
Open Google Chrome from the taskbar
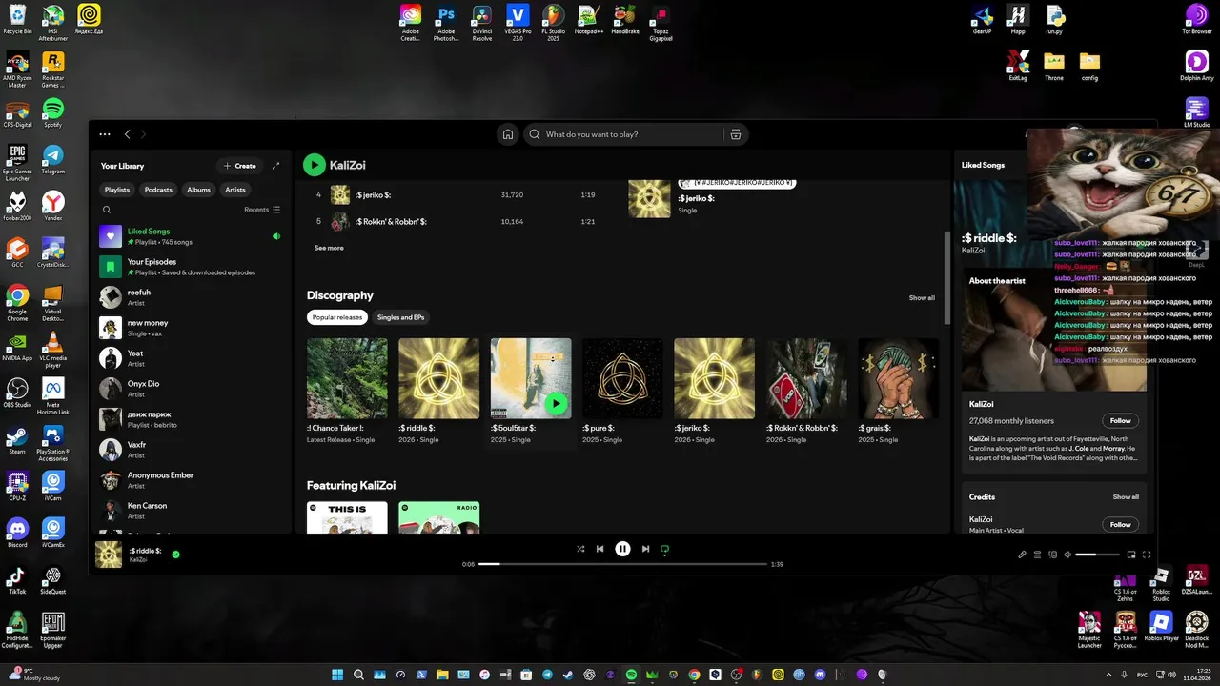tap(694, 675)
